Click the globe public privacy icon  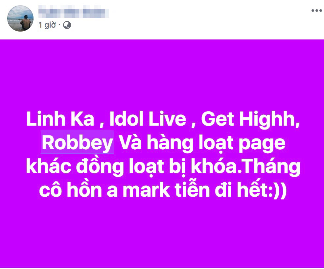[x=67, y=25]
